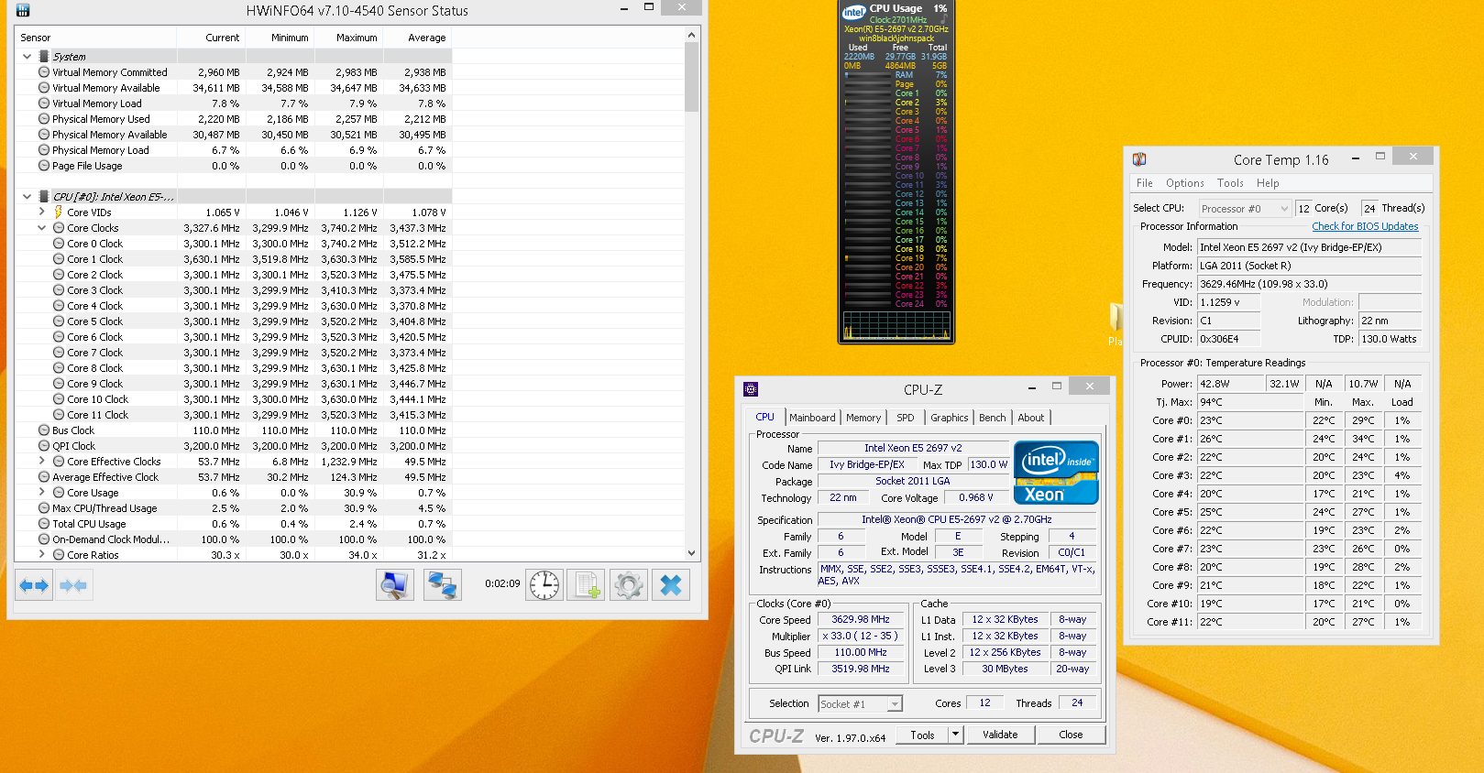Click the Core VIDs lightning bolt icon
Image resolution: width=1484 pixels, height=773 pixels.
click(x=59, y=212)
